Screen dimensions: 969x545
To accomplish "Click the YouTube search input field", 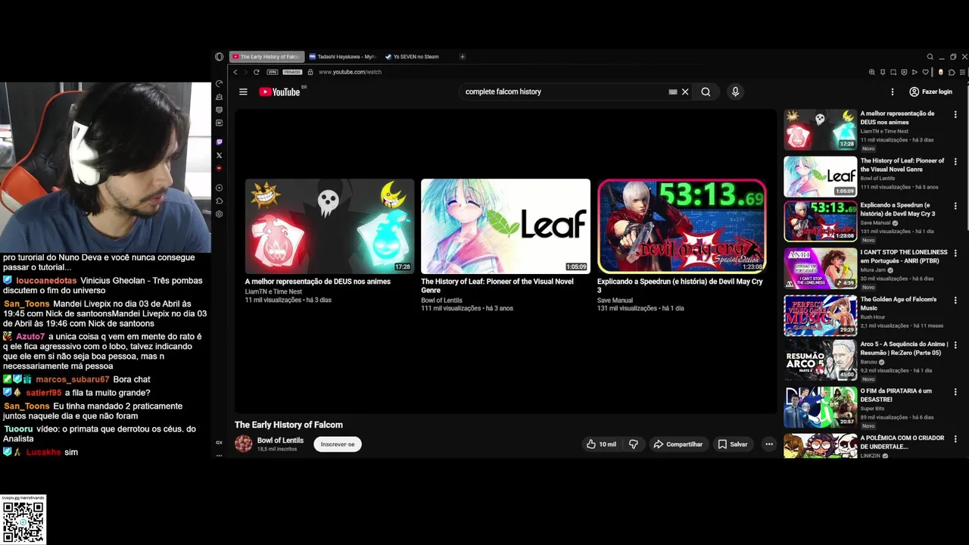I will [564, 92].
